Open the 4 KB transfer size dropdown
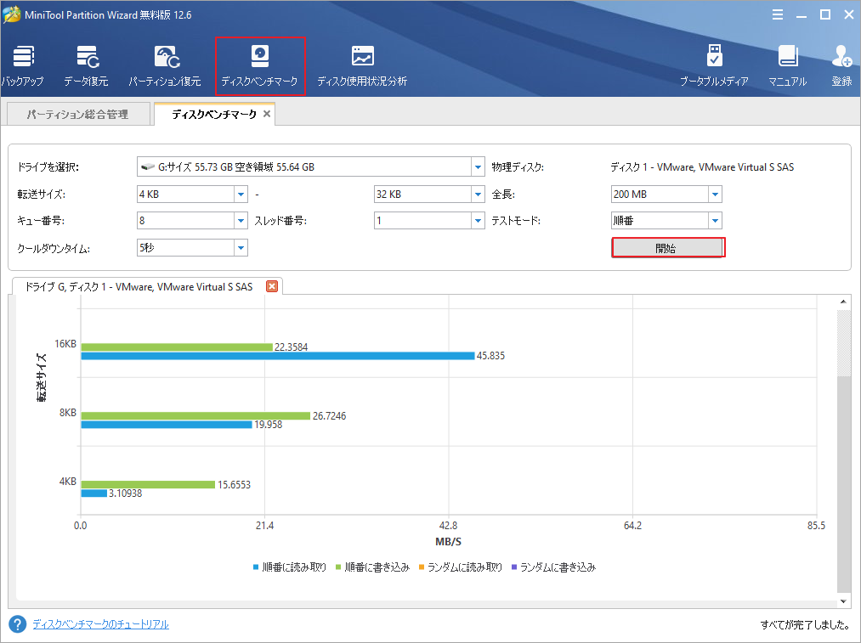 (241, 195)
